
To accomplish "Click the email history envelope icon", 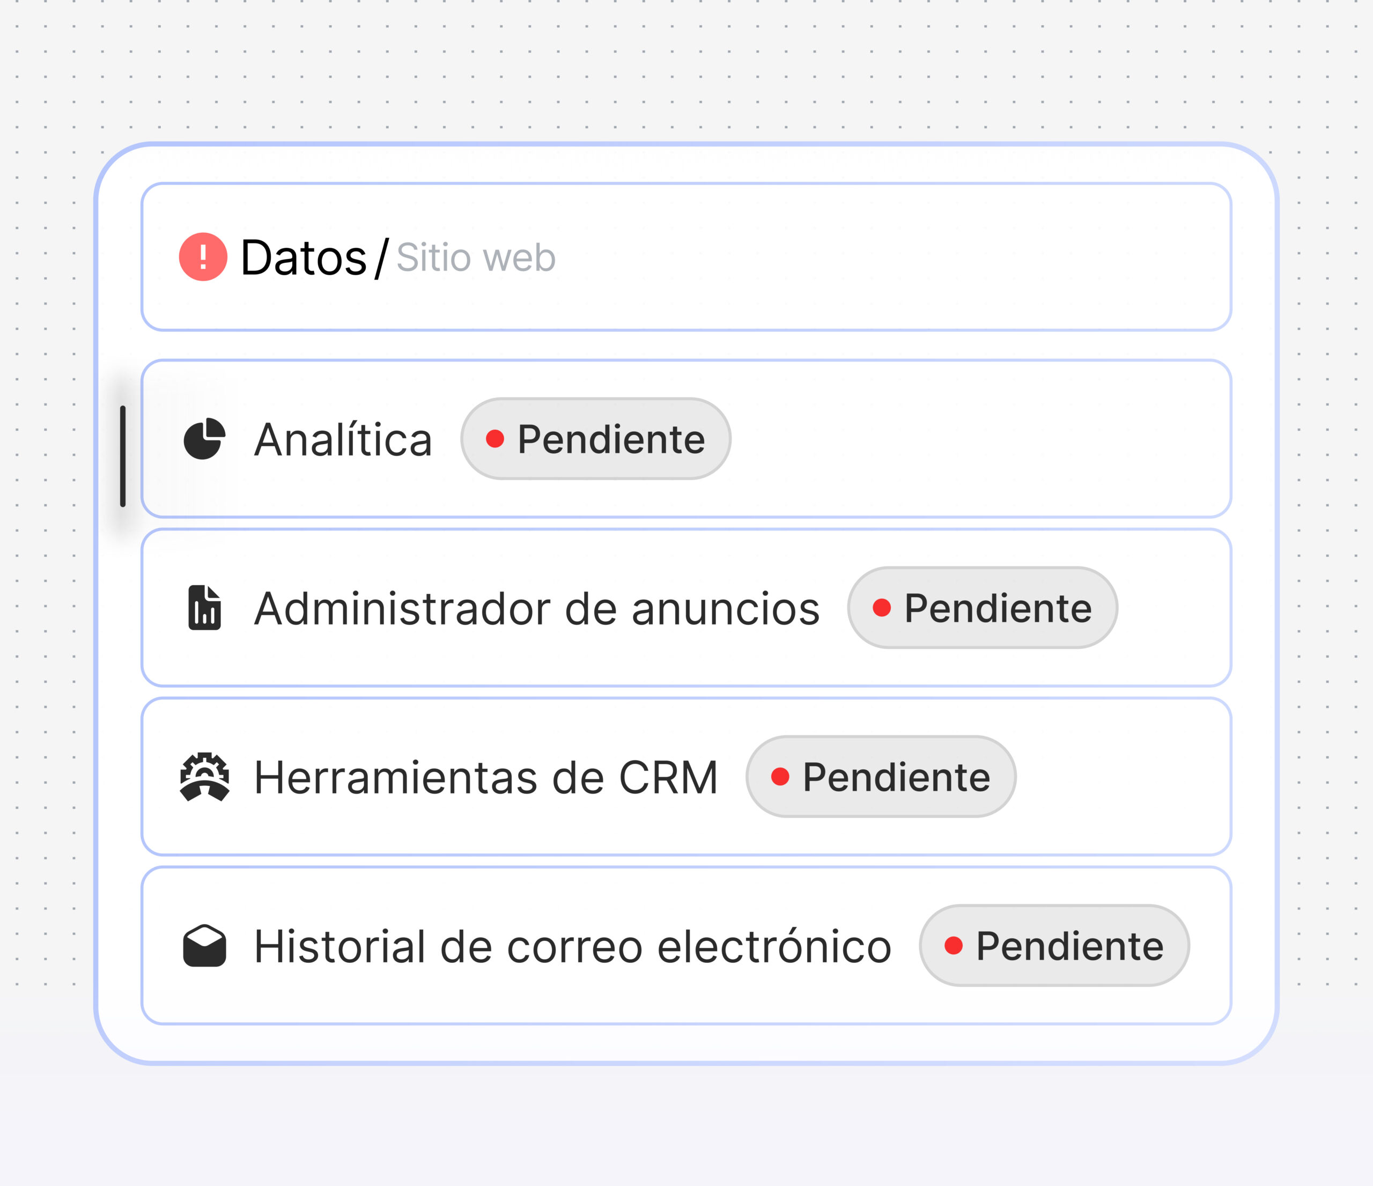I will 205,946.
